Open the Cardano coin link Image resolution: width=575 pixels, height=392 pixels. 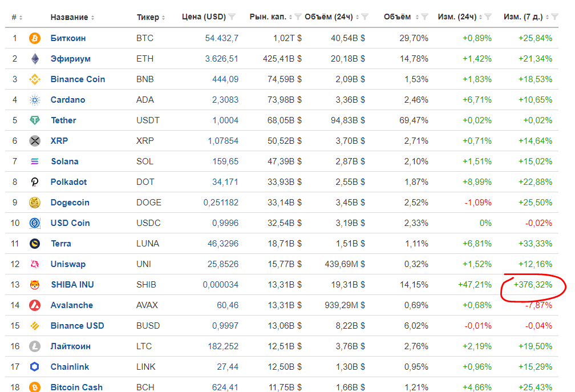coord(68,100)
